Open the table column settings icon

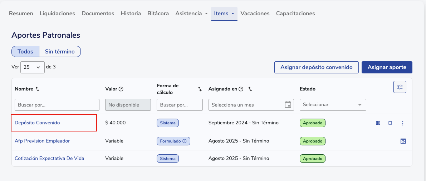tap(400, 87)
